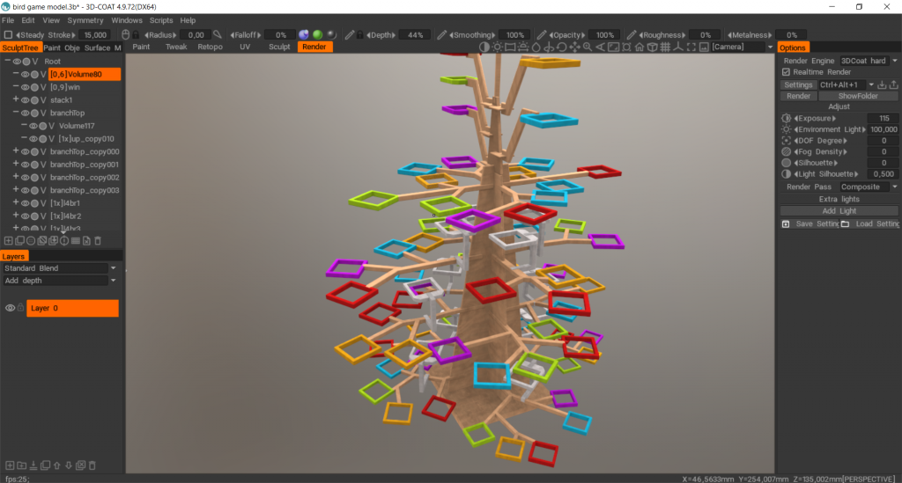Viewport: 902px width, 483px height.
Task: Expand branchTop_copy002 node
Action: [x=16, y=177]
